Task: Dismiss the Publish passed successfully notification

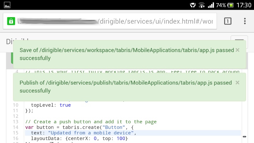Action: [x=237, y=83]
